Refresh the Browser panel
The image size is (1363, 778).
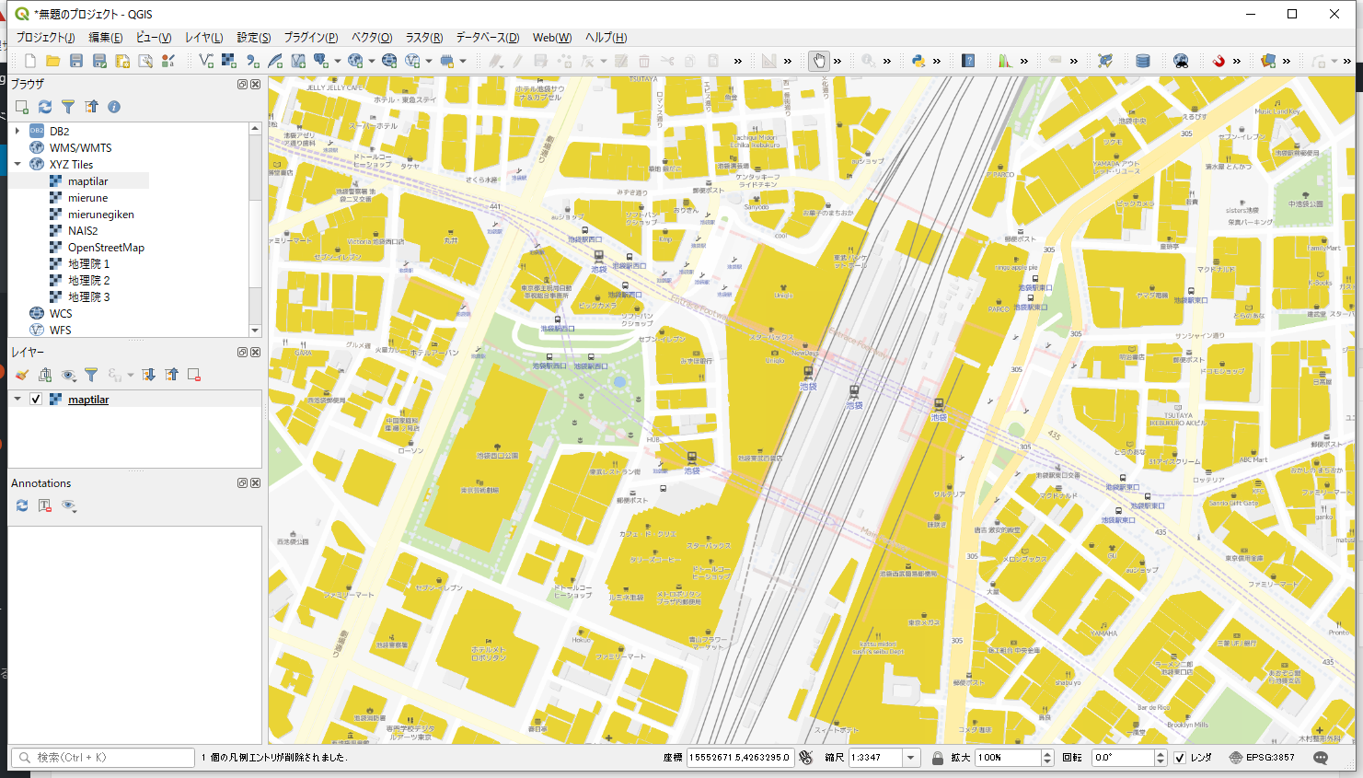[x=45, y=107]
